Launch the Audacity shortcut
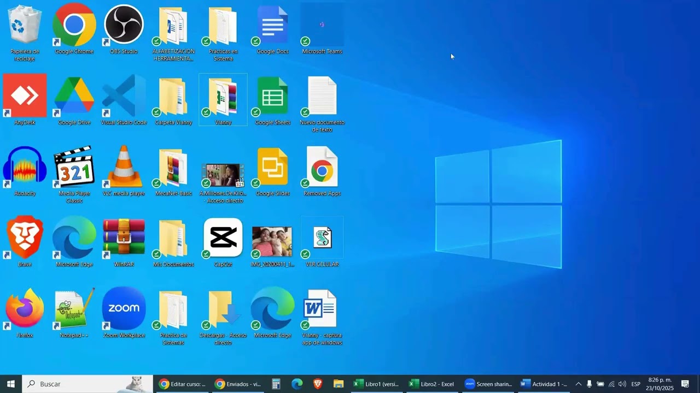 click(x=25, y=171)
